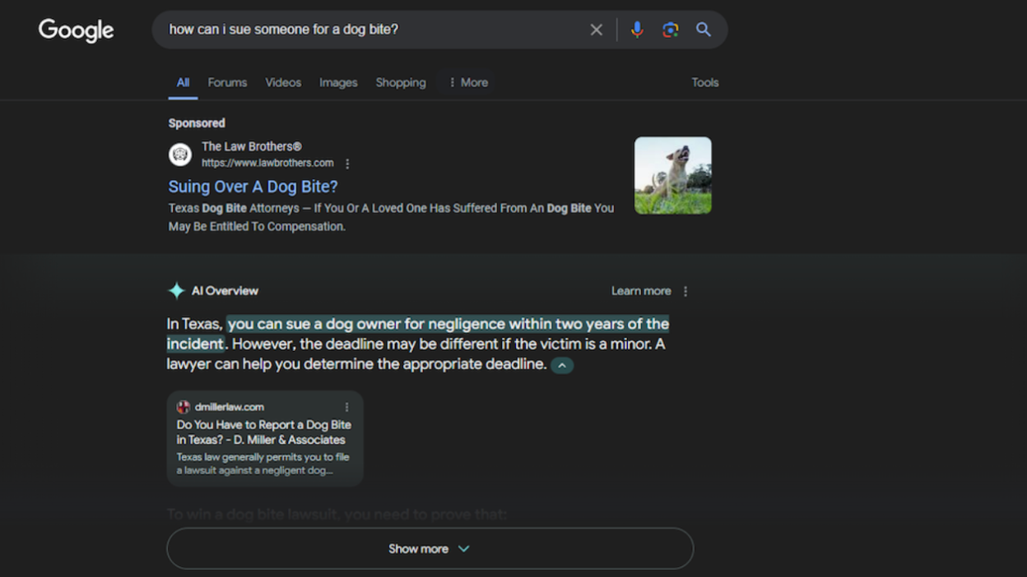Switch to the Forums tab

click(x=227, y=82)
